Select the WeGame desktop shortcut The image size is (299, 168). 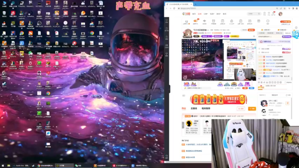coord(13,54)
